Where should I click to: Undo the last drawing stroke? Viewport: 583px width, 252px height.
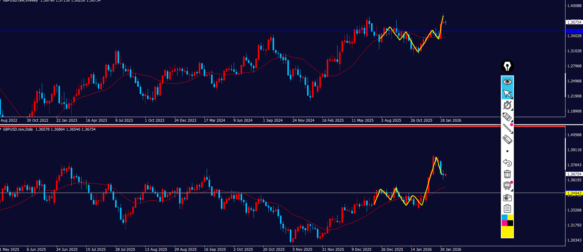point(507,163)
